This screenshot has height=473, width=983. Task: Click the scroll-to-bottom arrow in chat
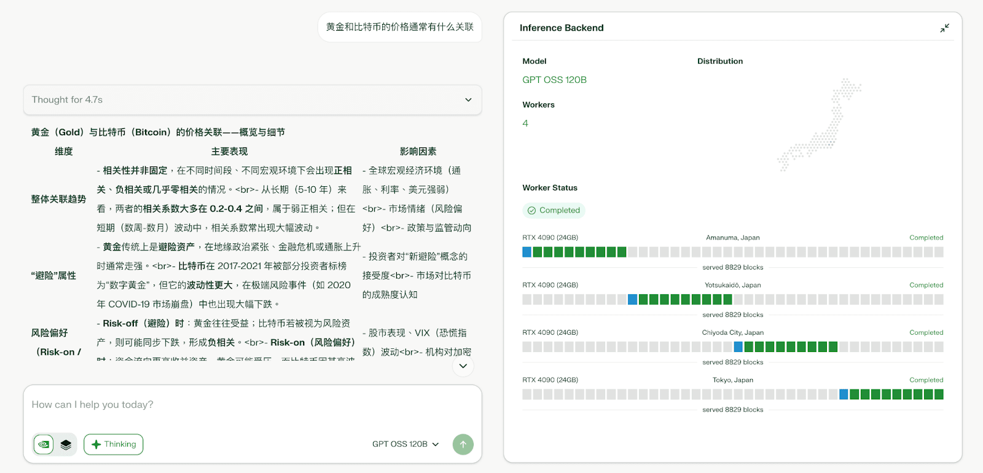[463, 366]
